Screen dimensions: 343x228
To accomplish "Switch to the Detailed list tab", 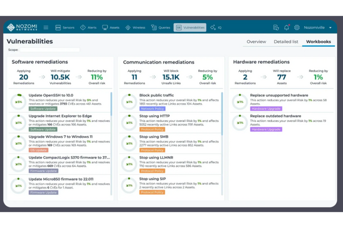I will [285, 42].
